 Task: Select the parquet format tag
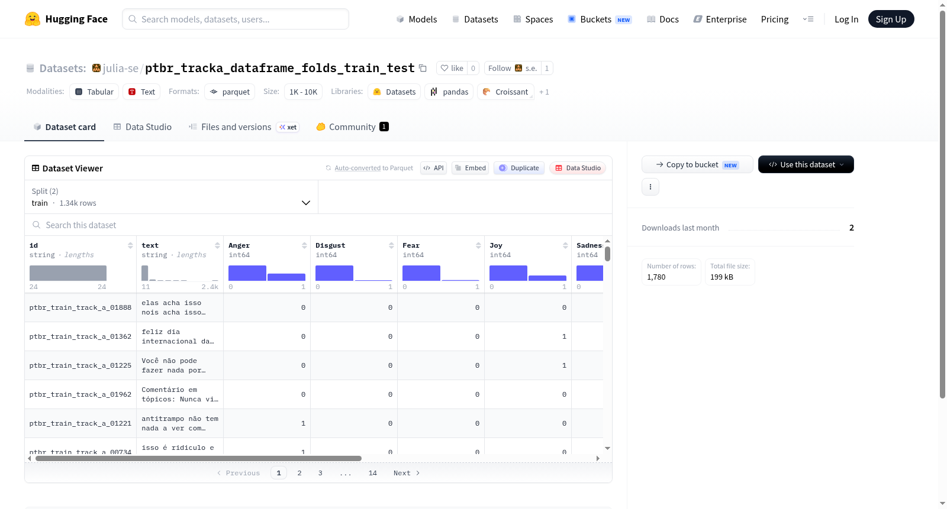(230, 92)
